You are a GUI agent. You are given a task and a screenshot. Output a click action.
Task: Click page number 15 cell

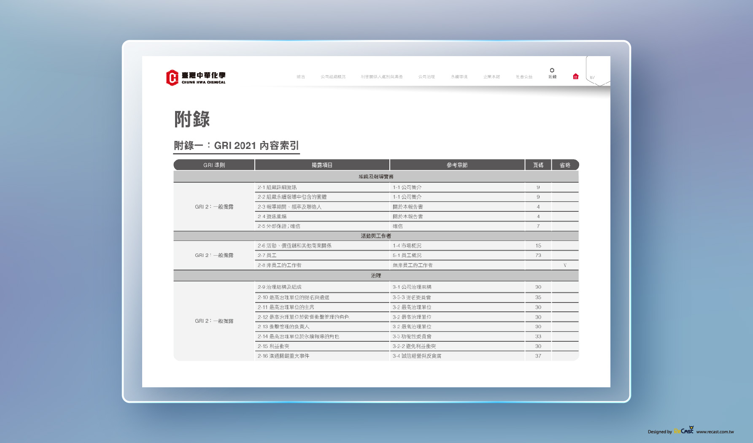(x=538, y=246)
